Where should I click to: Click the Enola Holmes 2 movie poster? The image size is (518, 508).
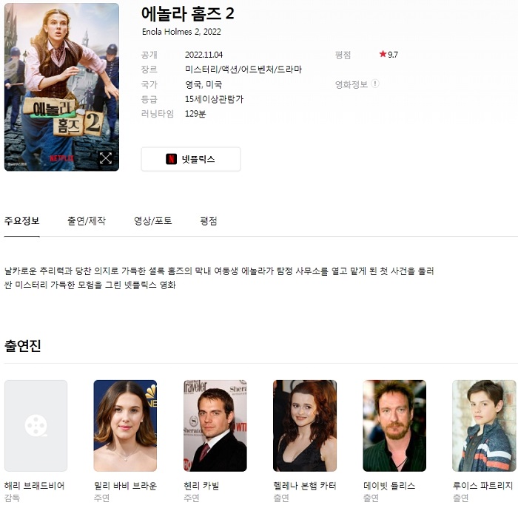tap(61, 87)
